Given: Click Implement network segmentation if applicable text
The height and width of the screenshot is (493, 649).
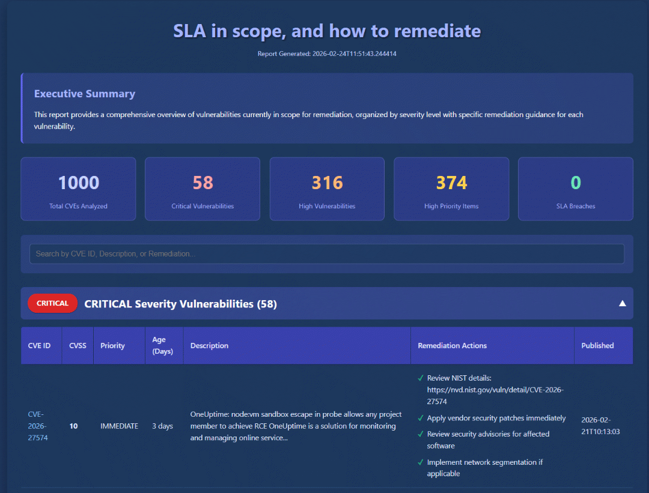Looking at the screenshot, I should pos(485,468).
